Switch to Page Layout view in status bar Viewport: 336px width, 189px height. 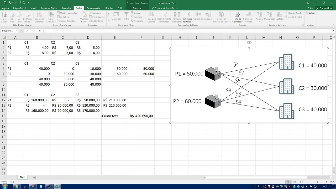(295, 182)
